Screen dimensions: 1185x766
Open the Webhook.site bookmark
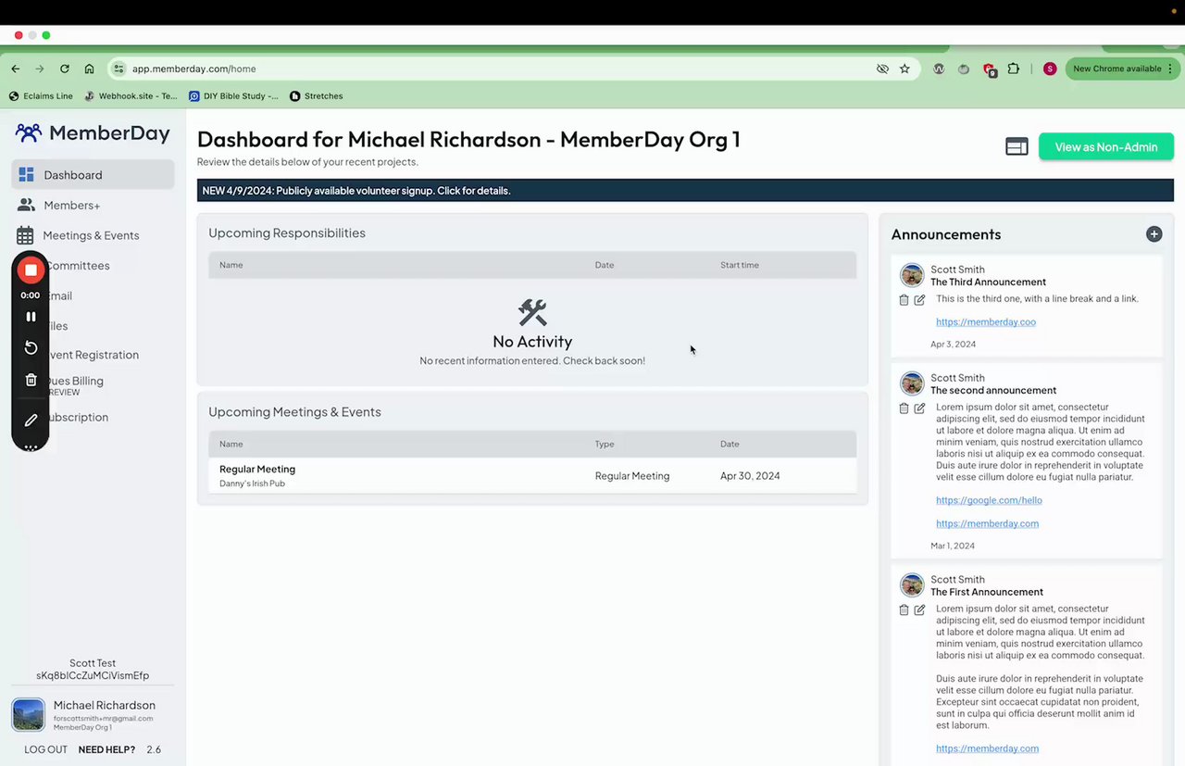click(131, 95)
